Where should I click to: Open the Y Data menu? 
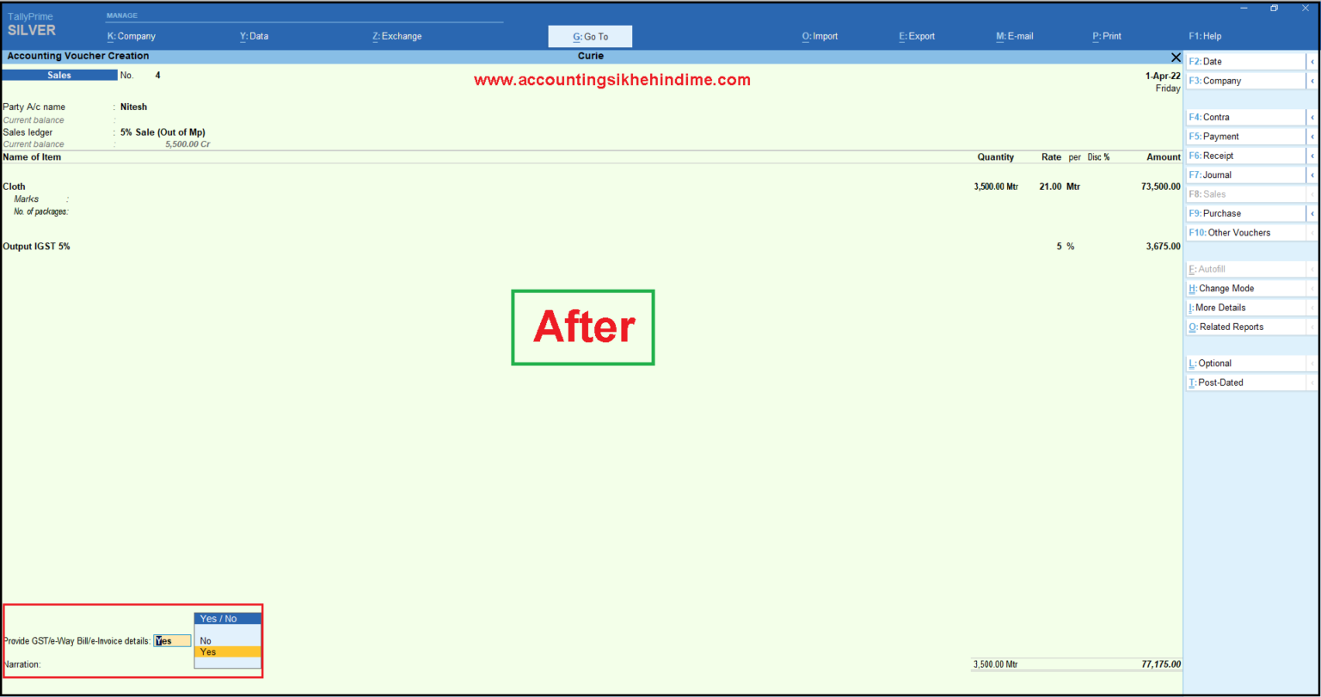(x=254, y=36)
